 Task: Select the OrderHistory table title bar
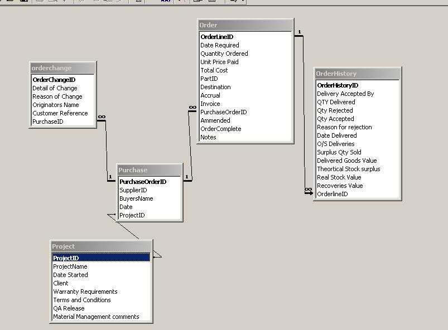point(358,74)
